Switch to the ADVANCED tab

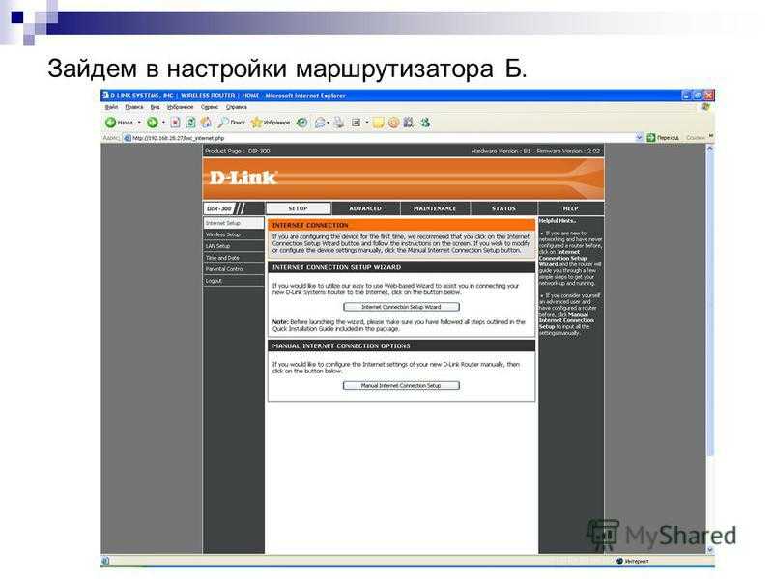coord(365,208)
